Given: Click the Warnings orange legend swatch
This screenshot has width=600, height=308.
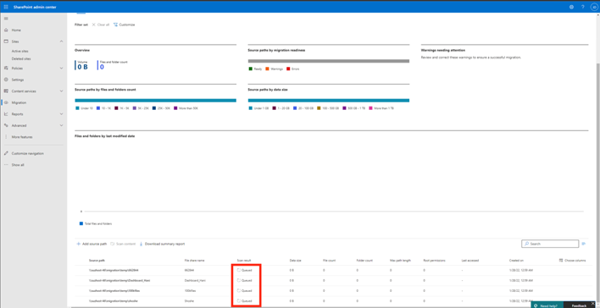Looking at the screenshot, I should (267, 69).
